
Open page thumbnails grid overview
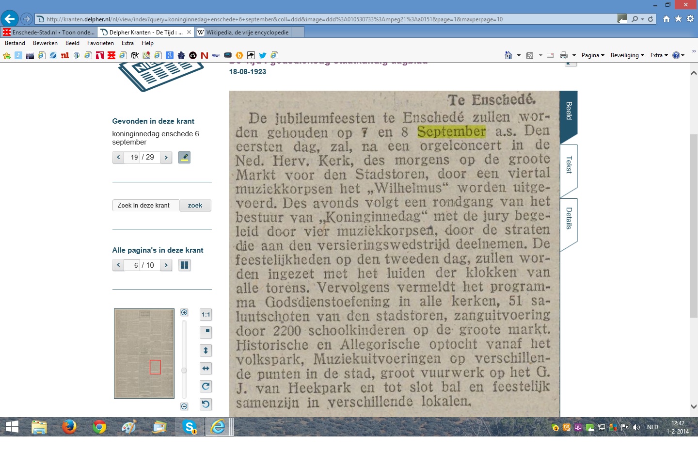click(x=184, y=265)
